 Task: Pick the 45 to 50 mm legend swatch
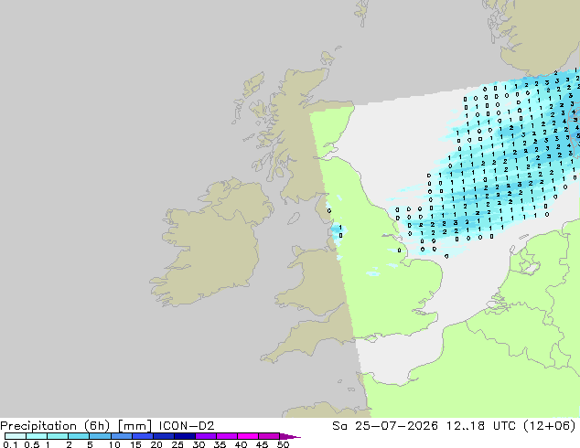tap(268, 436)
